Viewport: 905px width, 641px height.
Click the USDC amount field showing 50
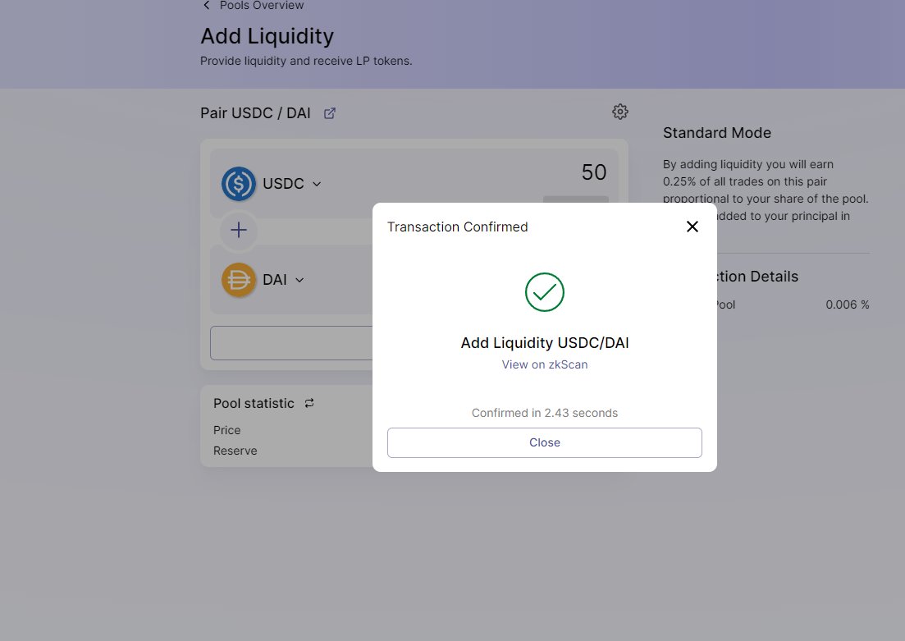point(593,172)
